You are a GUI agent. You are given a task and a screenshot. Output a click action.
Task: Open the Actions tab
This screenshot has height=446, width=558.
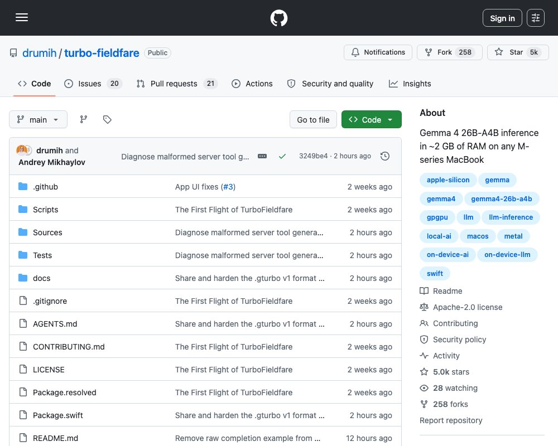pos(252,84)
